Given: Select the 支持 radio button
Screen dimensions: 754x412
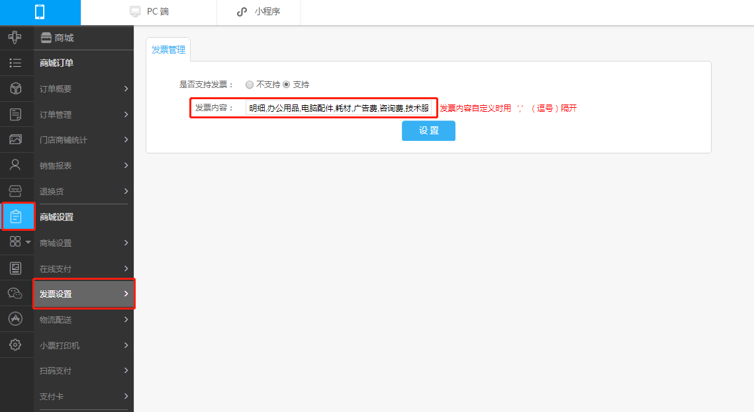Looking at the screenshot, I should coord(286,85).
